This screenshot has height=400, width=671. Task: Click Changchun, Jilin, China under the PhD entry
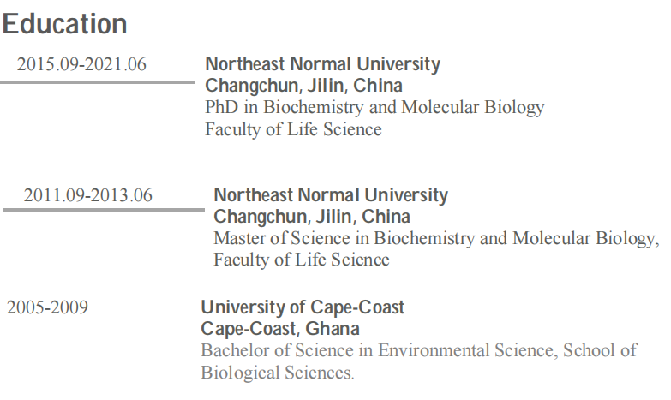pyautogui.click(x=303, y=86)
